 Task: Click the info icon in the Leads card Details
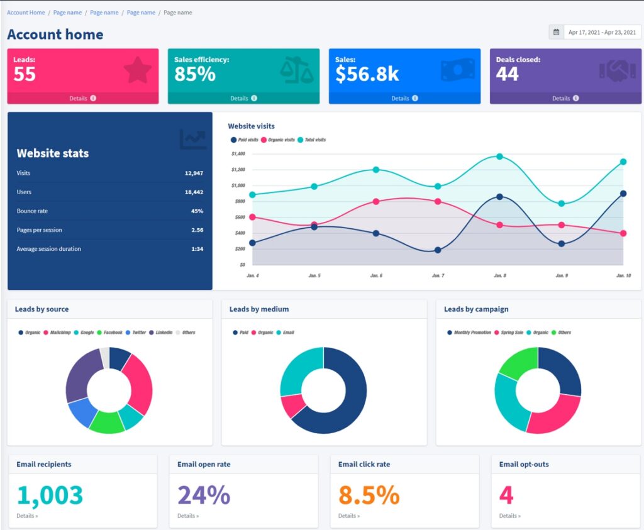coord(93,98)
